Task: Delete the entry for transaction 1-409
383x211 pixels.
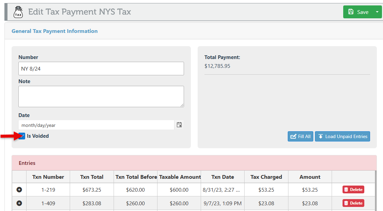Action: [x=353, y=203]
